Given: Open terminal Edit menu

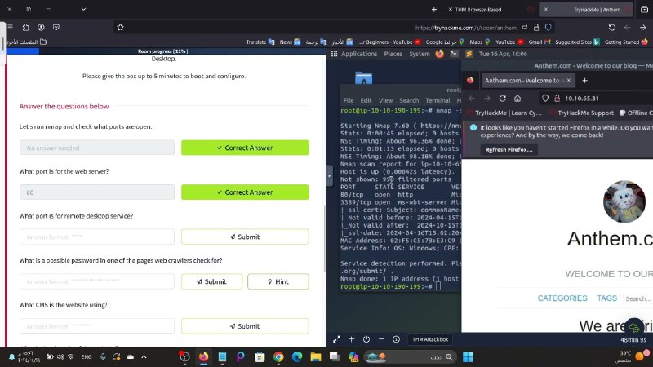Looking at the screenshot, I should [x=366, y=100].
